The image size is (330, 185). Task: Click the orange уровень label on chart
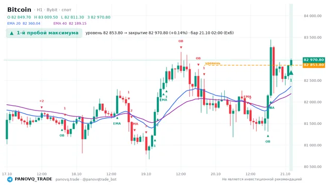pos(212,63)
